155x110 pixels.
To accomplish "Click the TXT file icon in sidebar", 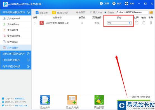I will [4, 42].
